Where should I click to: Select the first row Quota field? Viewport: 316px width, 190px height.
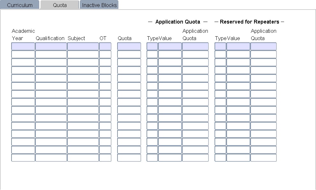click(x=129, y=46)
